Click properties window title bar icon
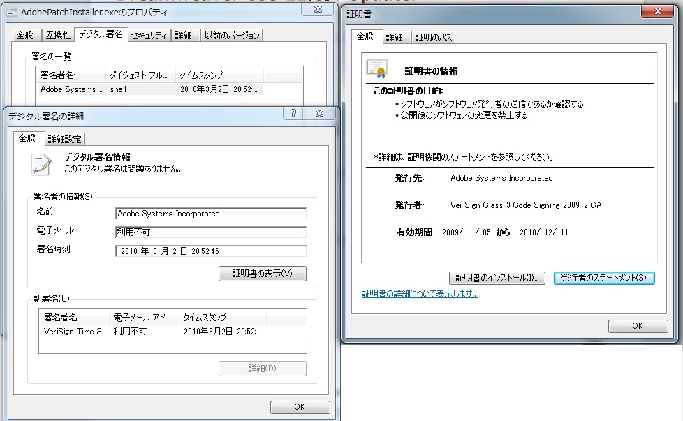683x421 pixels. [12, 13]
